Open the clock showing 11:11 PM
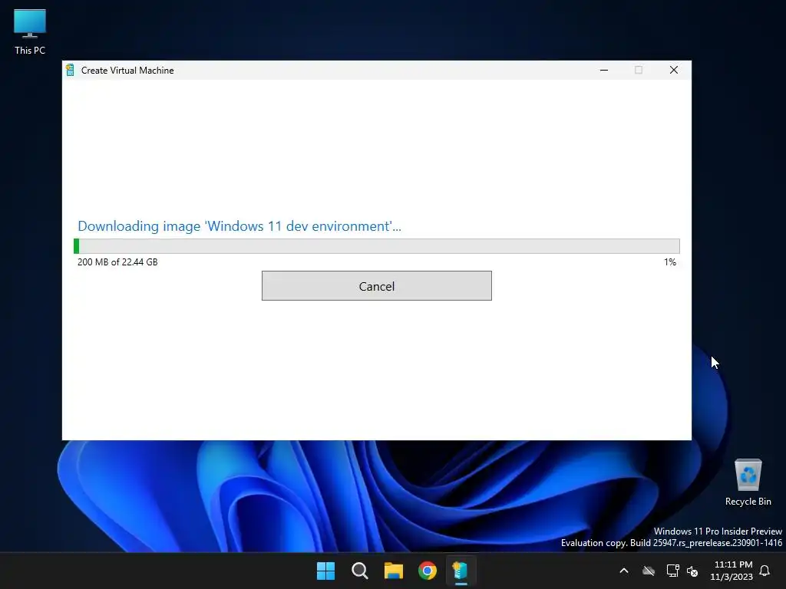Image resolution: width=786 pixels, height=589 pixels. (x=732, y=571)
